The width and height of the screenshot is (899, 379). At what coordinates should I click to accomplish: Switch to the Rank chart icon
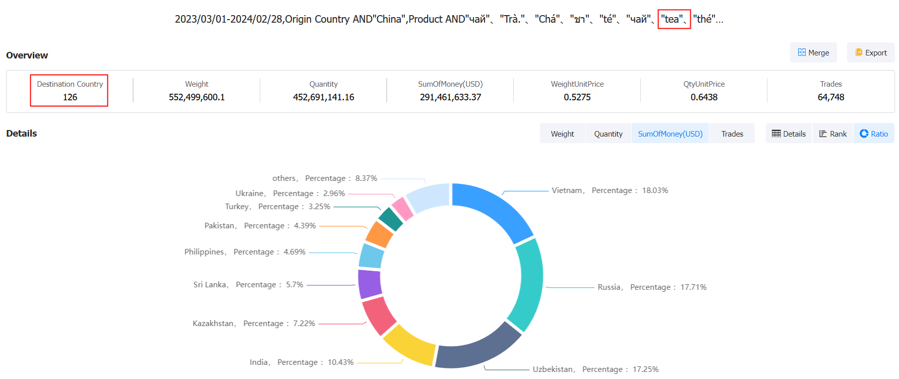823,134
